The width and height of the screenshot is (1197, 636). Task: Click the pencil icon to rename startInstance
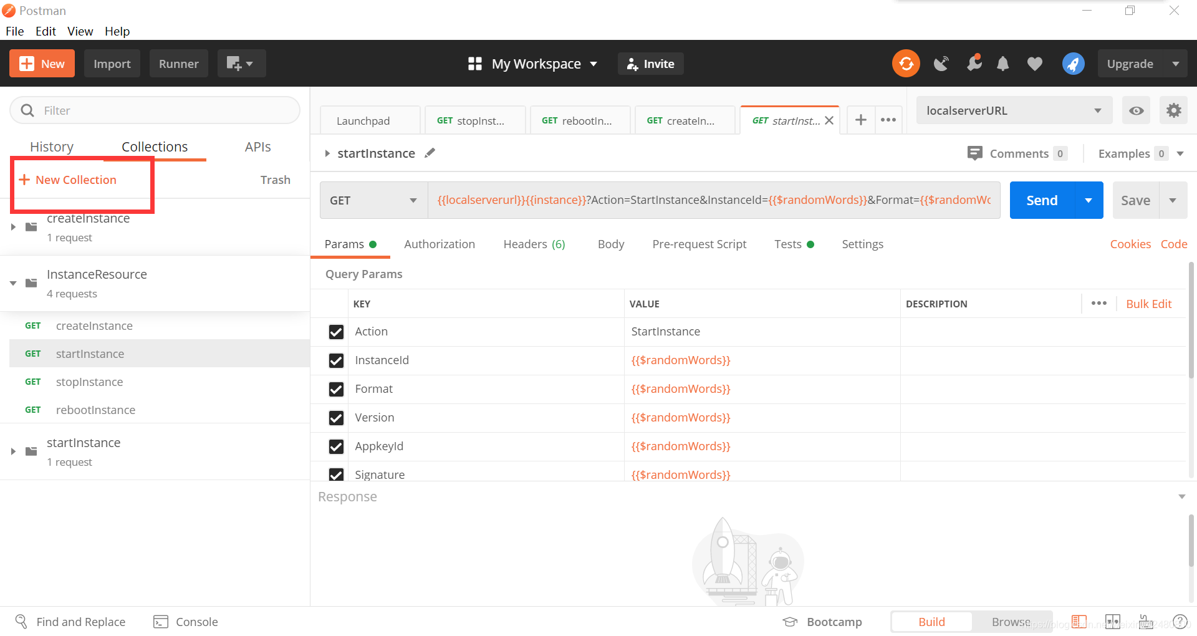point(430,153)
